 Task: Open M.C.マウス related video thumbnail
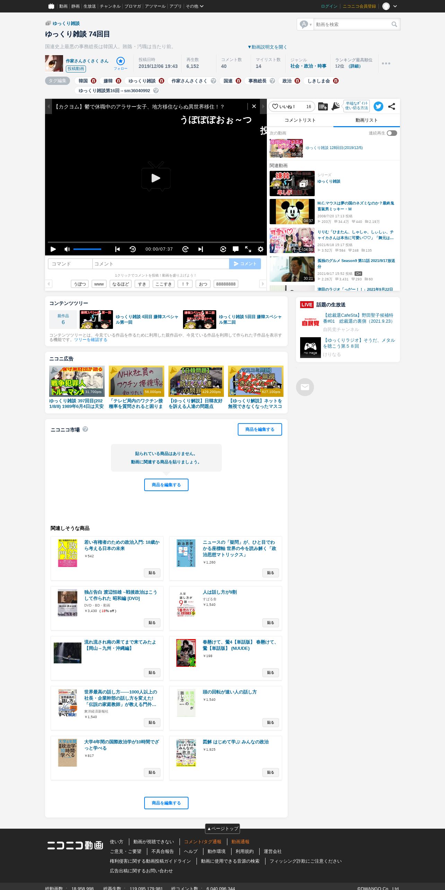(292, 211)
